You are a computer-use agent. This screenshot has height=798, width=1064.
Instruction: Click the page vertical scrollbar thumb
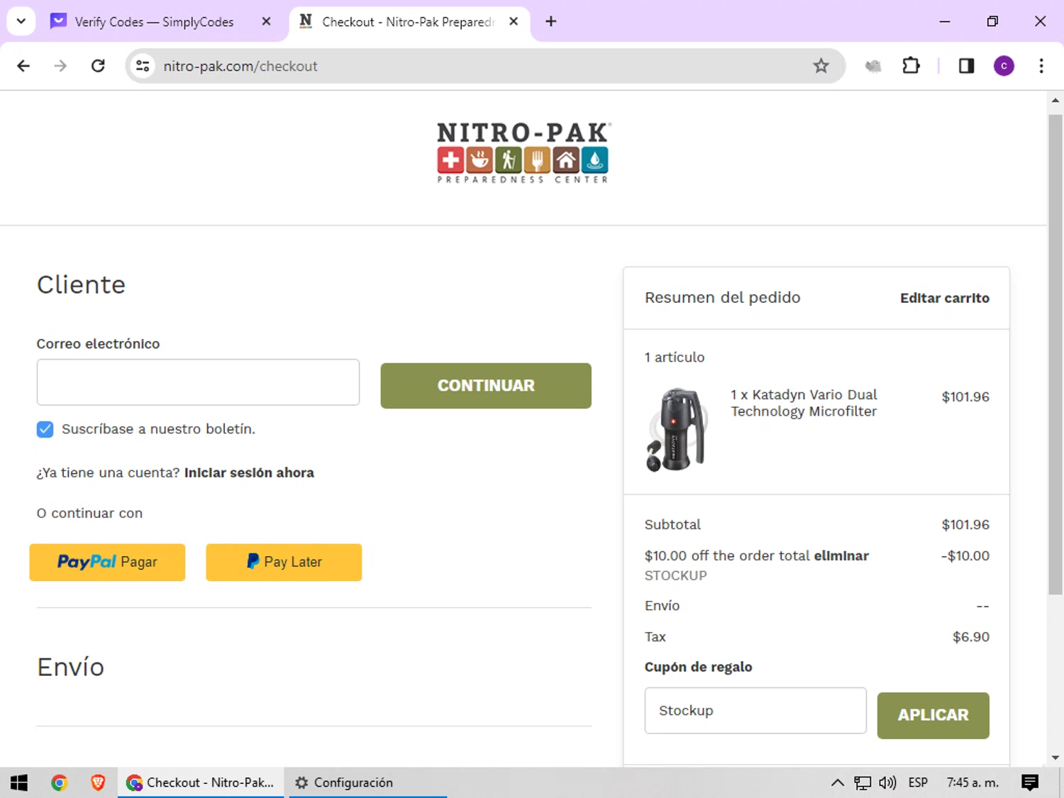click(1055, 355)
